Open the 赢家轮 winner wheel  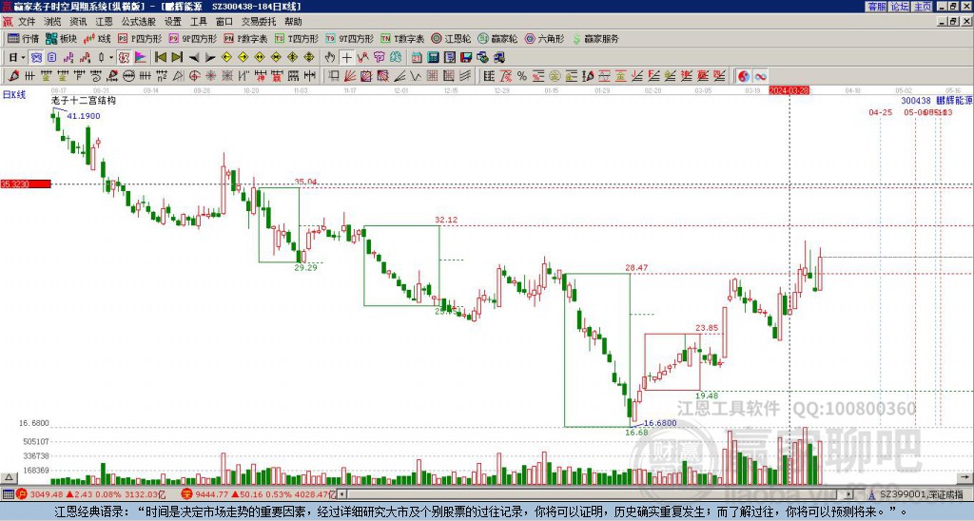point(497,38)
